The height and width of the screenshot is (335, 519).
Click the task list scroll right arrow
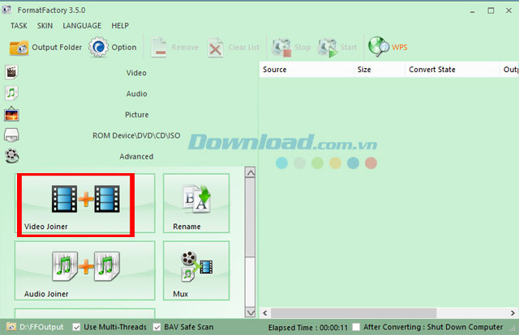click(x=513, y=313)
